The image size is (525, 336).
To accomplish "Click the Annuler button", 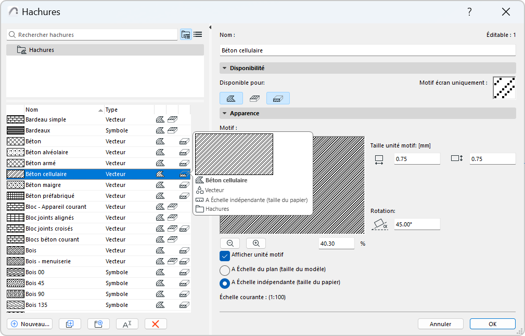I will point(440,324).
